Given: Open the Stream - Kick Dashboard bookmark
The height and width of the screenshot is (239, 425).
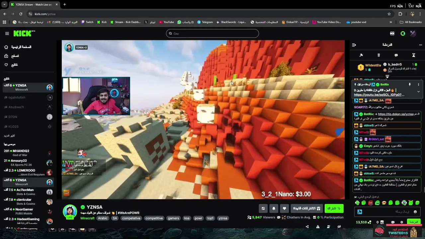Looking at the screenshot, I should (x=125, y=22).
